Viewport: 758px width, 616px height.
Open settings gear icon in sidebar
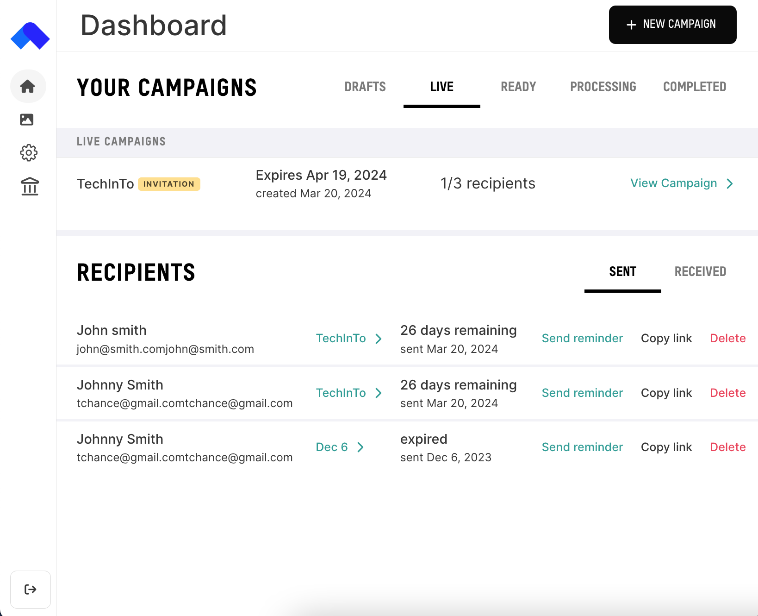pos(29,153)
